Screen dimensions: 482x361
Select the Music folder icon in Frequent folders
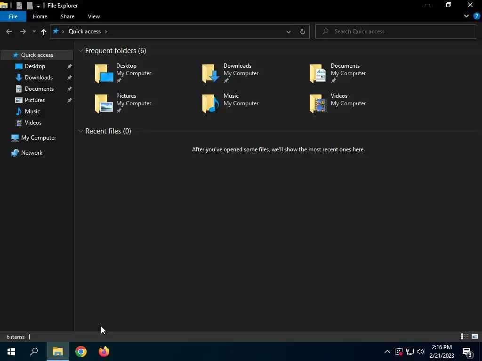pos(210,104)
